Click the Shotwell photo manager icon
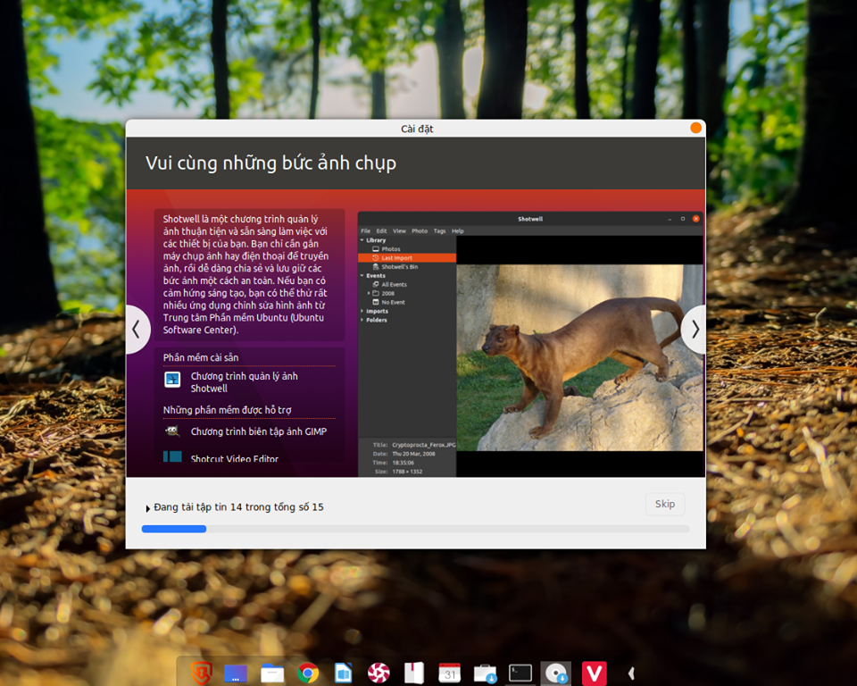This screenshot has width=857, height=686. (172, 379)
